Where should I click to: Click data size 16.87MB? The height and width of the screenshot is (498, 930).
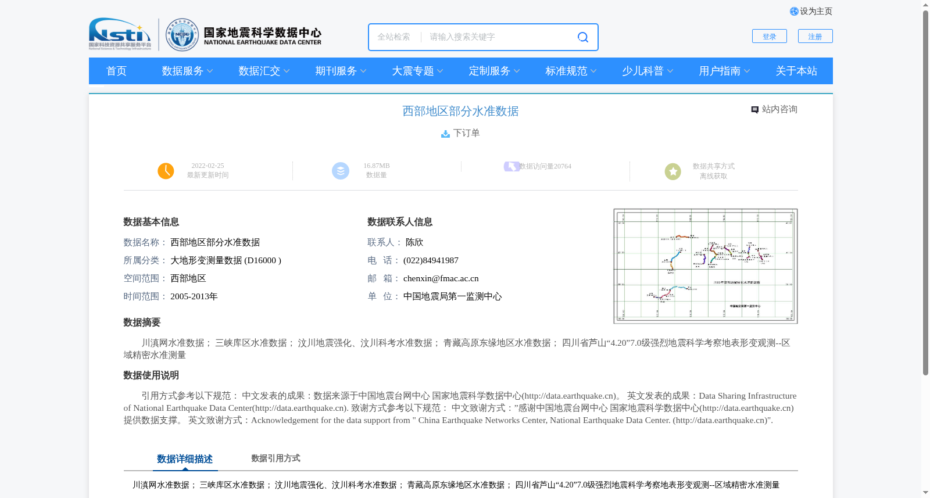point(377,166)
